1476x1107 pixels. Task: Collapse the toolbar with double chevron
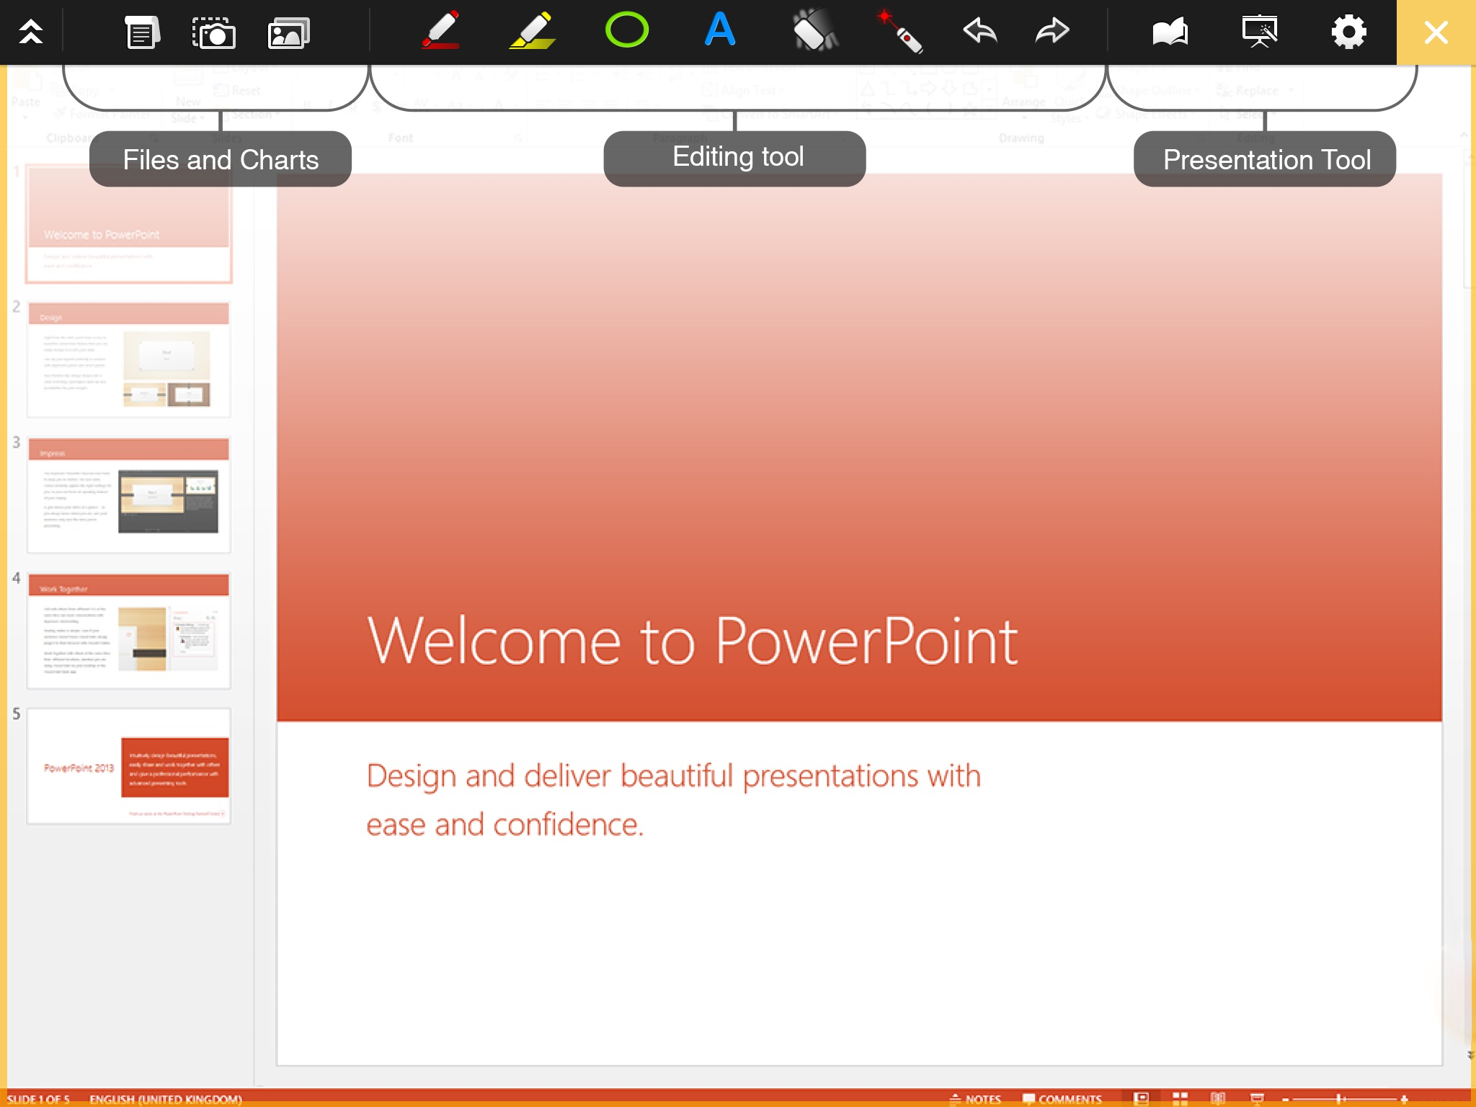pos(30,32)
